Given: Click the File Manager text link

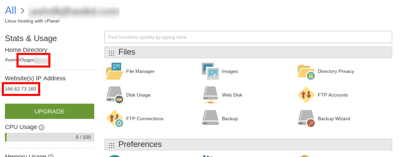Looking at the screenshot, I should (x=140, y=71).
